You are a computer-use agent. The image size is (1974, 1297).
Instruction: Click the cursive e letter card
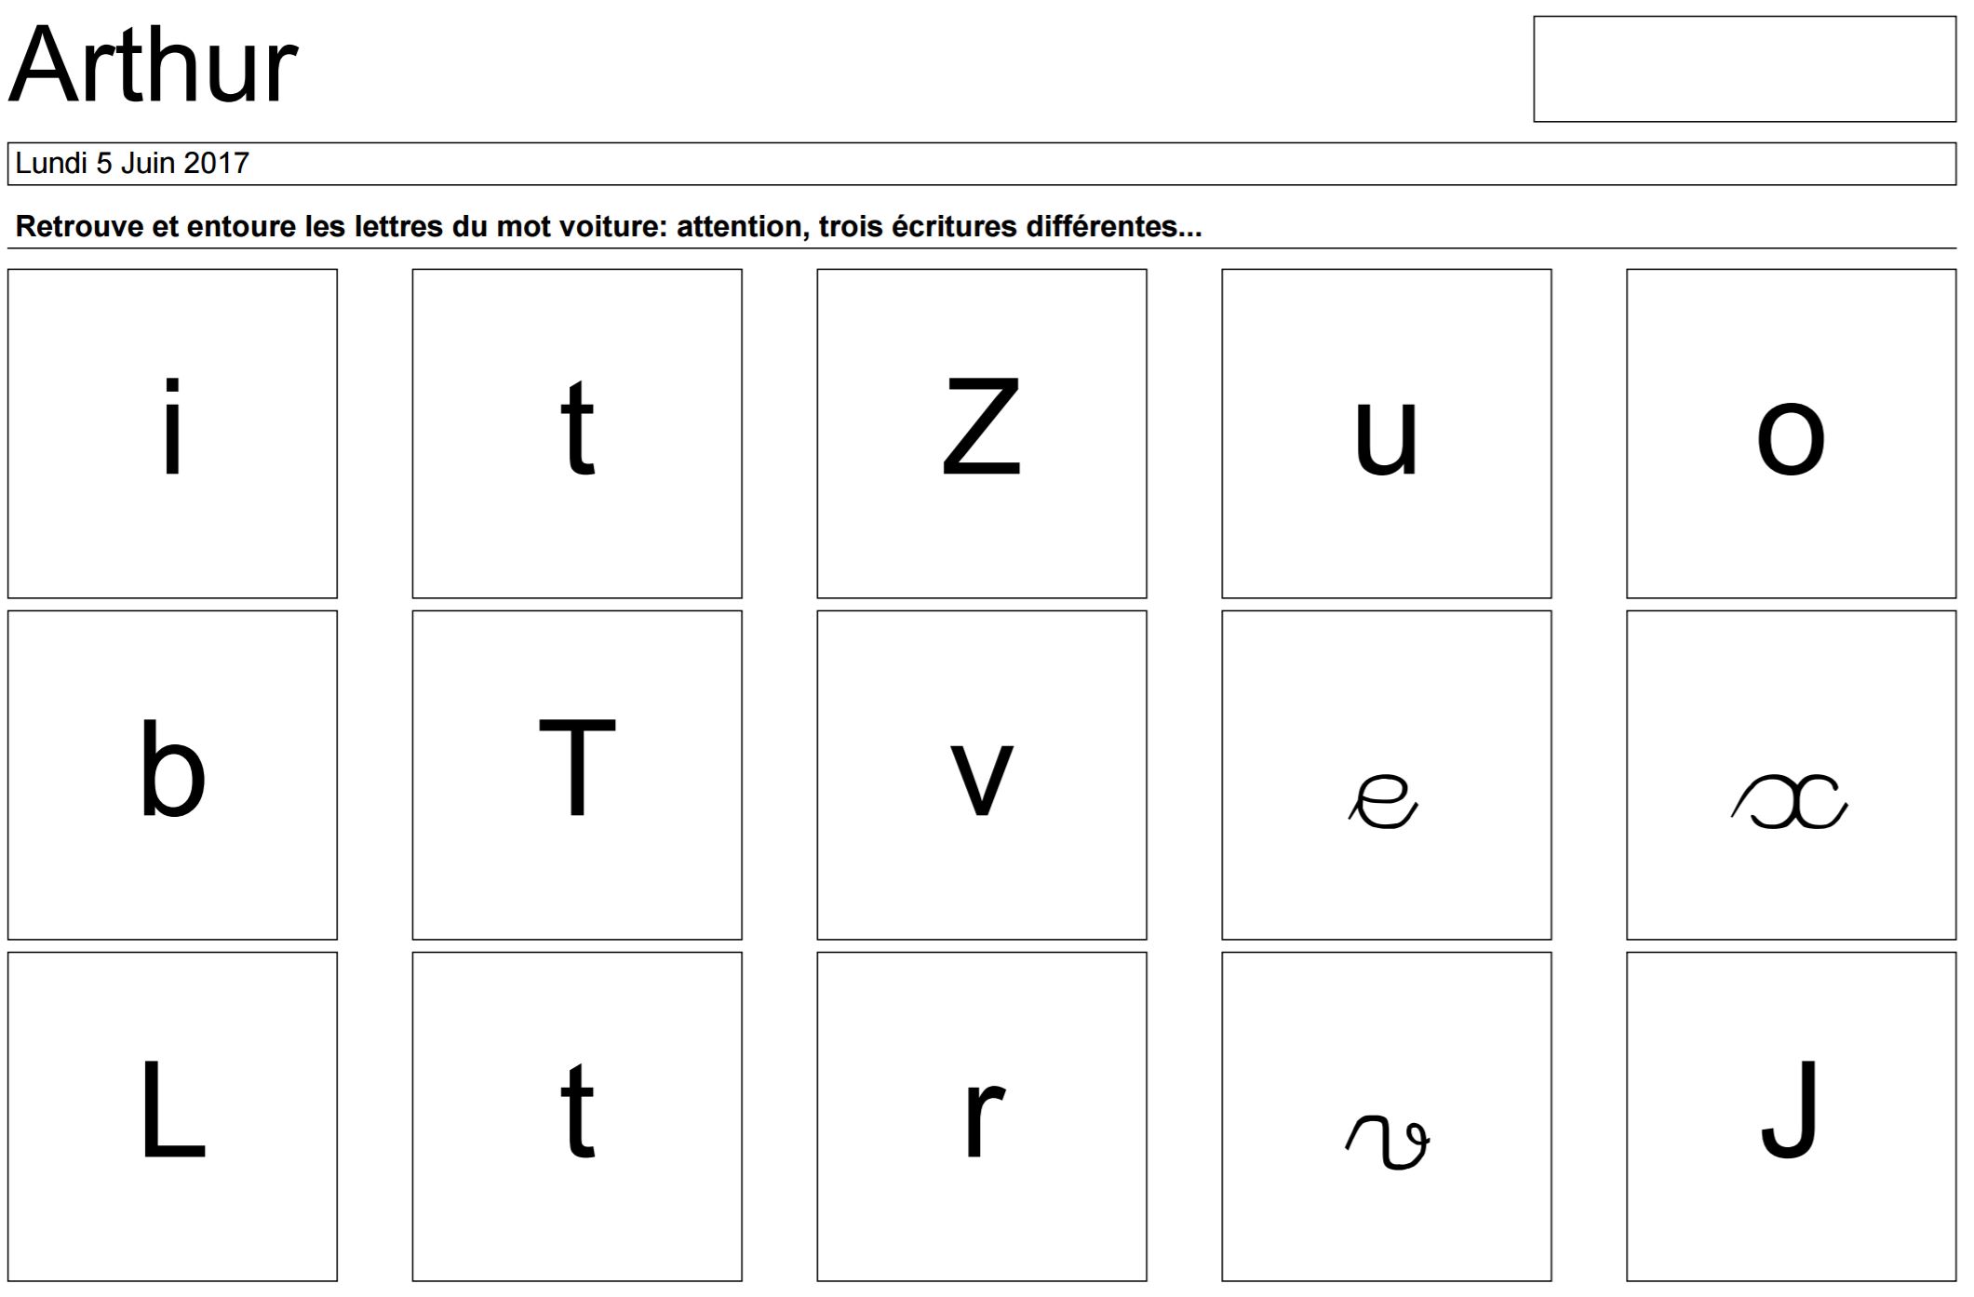point(1386,775)
